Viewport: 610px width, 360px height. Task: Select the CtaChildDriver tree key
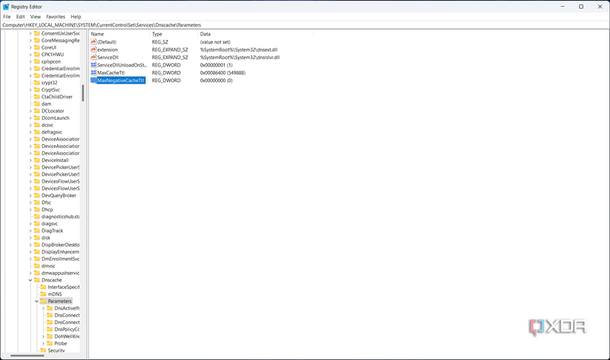[x=57, y=97]
